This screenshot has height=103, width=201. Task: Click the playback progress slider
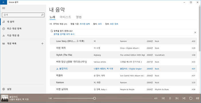click(x=103, y=98)
